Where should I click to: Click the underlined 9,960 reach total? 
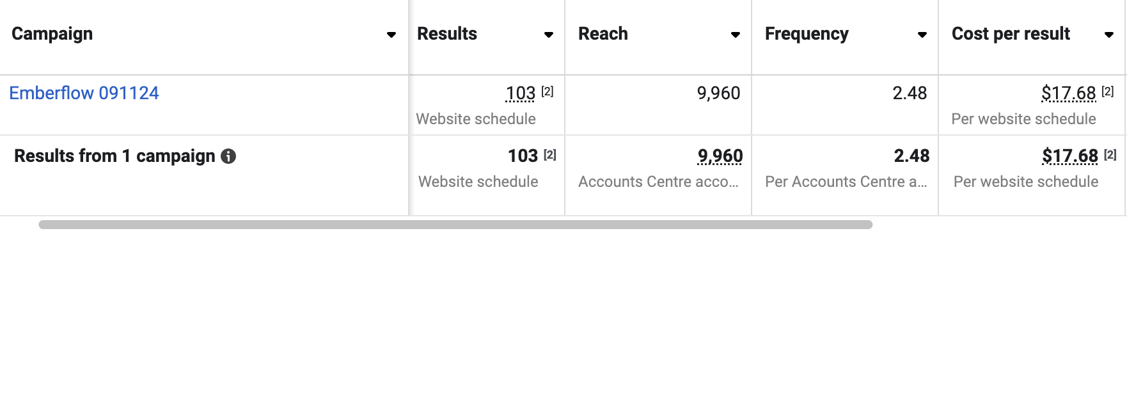pos(720,156)
